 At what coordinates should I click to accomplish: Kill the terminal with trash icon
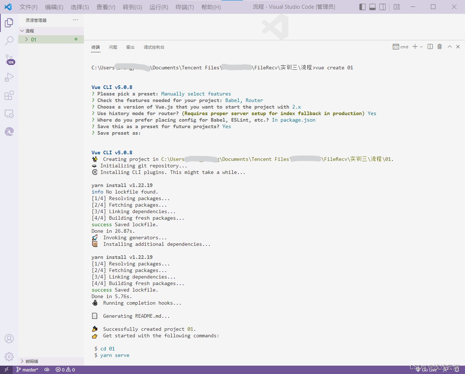pyautogui.click(x=440, y=46)
